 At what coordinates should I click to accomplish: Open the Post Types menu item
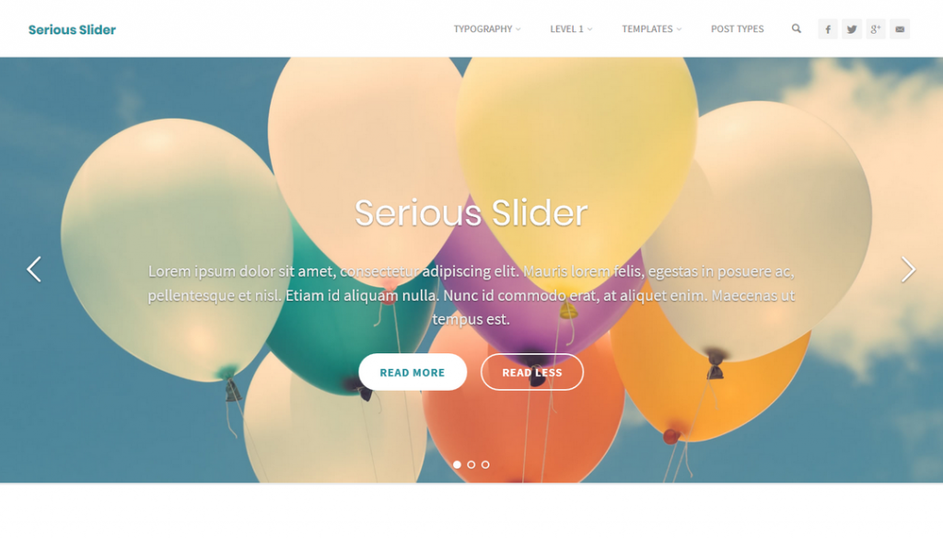pyautogui.click(x=738, y=29)
